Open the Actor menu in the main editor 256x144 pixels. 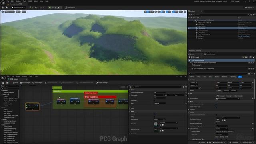[x=42, y=1]
